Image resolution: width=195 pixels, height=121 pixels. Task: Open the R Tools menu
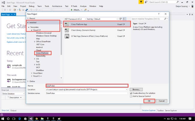(x=74, y=6)
